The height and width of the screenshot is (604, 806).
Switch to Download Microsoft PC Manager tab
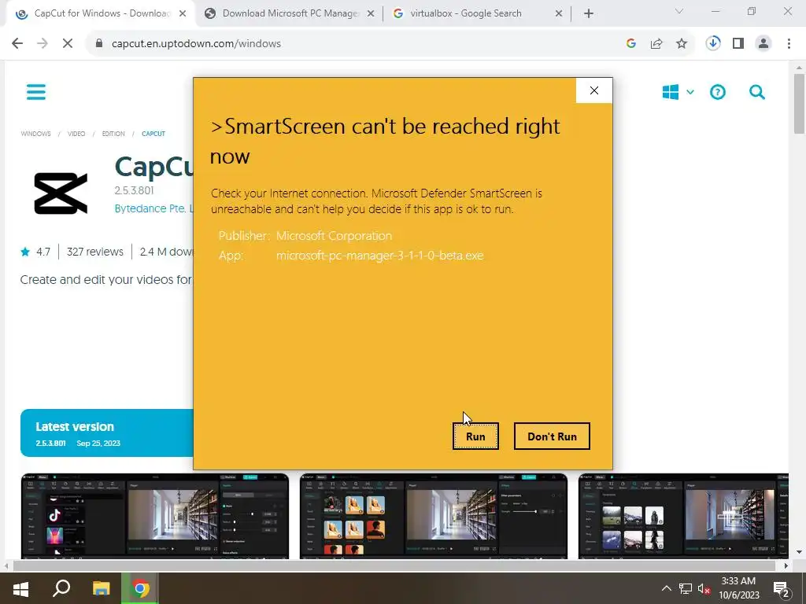coord(290,13)
